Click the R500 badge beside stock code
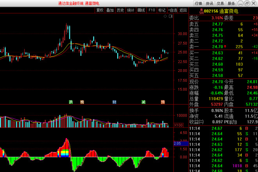Viewport: 258px width, 172px height. (201, 11)
